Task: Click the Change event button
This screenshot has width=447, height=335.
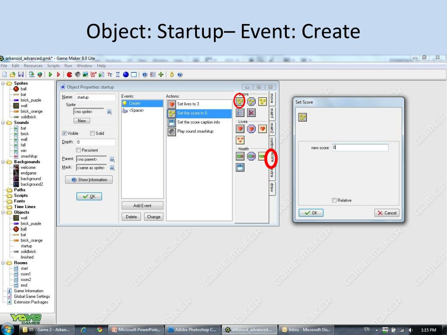Action: pyautogui.click(x=154, y=217)
